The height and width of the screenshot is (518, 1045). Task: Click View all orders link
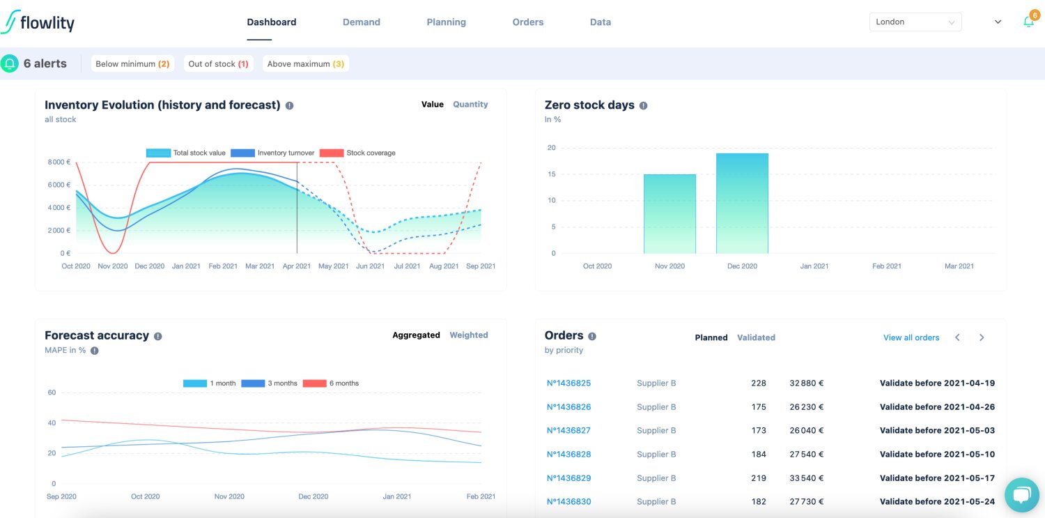(911, 337)
